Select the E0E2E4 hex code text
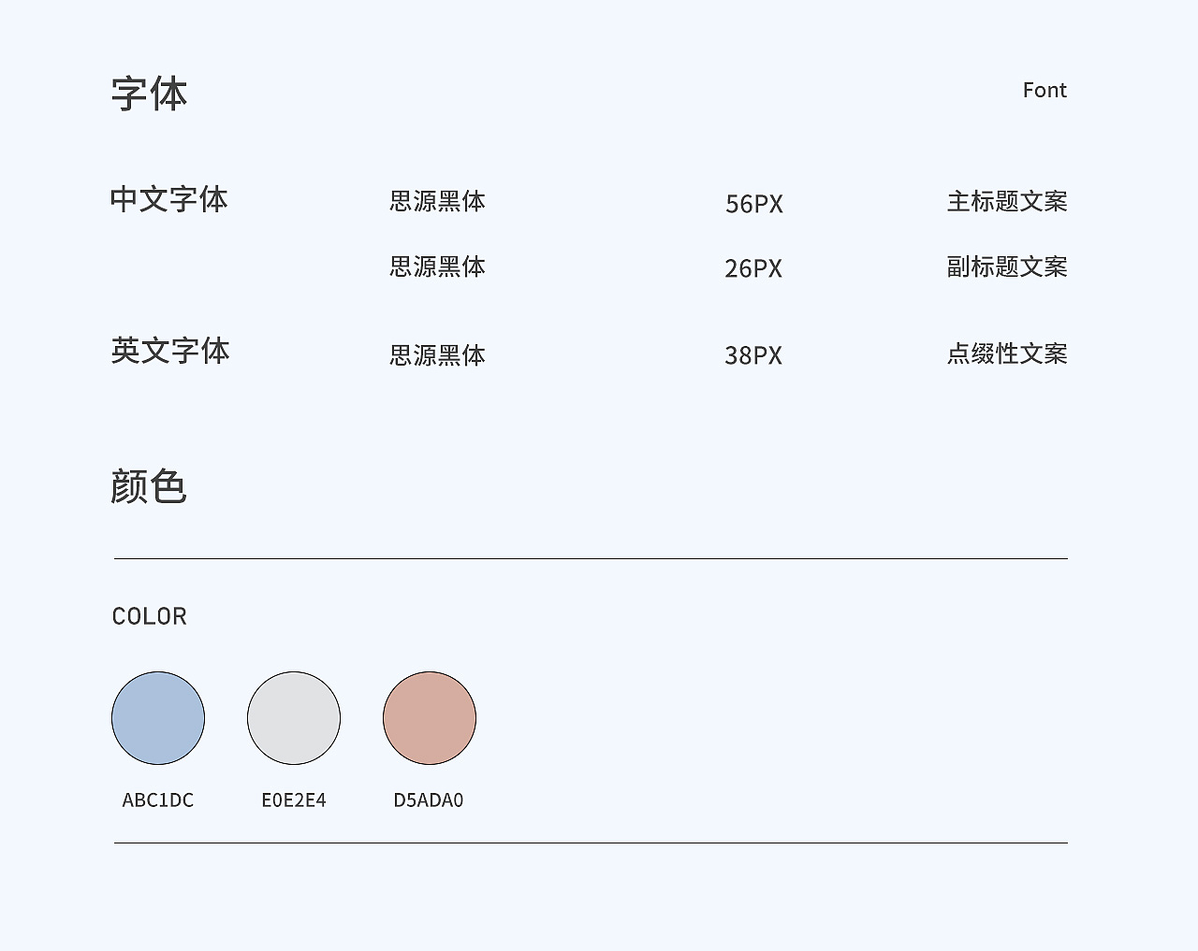Screen dimensions: 1198x951 coord(294,800)
